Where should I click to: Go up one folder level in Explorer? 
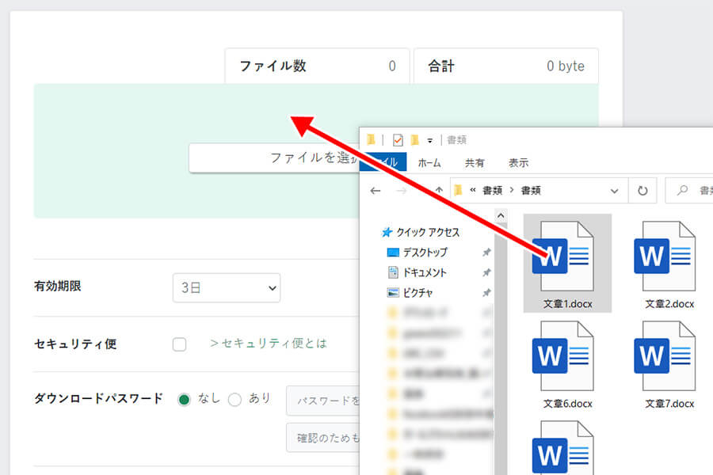tap(439, 191)
